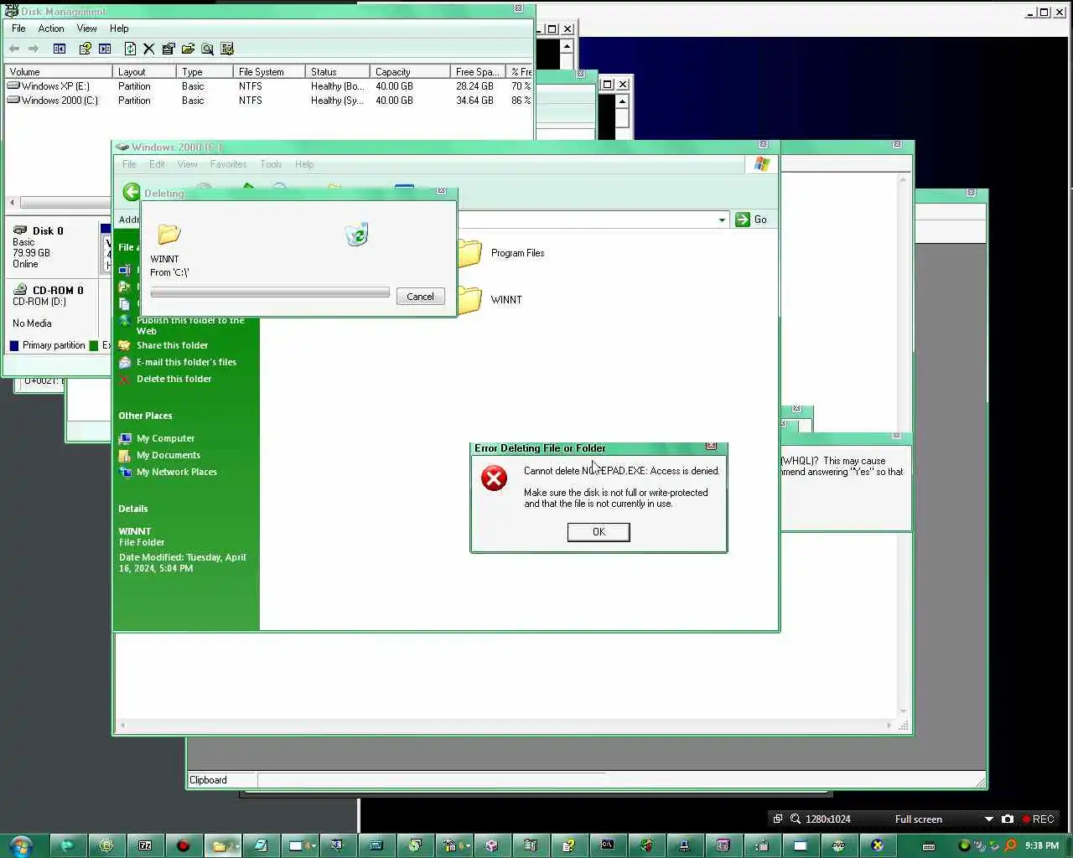This screenshot has width=1073, height=858.
Task: Click the Share this folder link
Action: click(172, 345)
